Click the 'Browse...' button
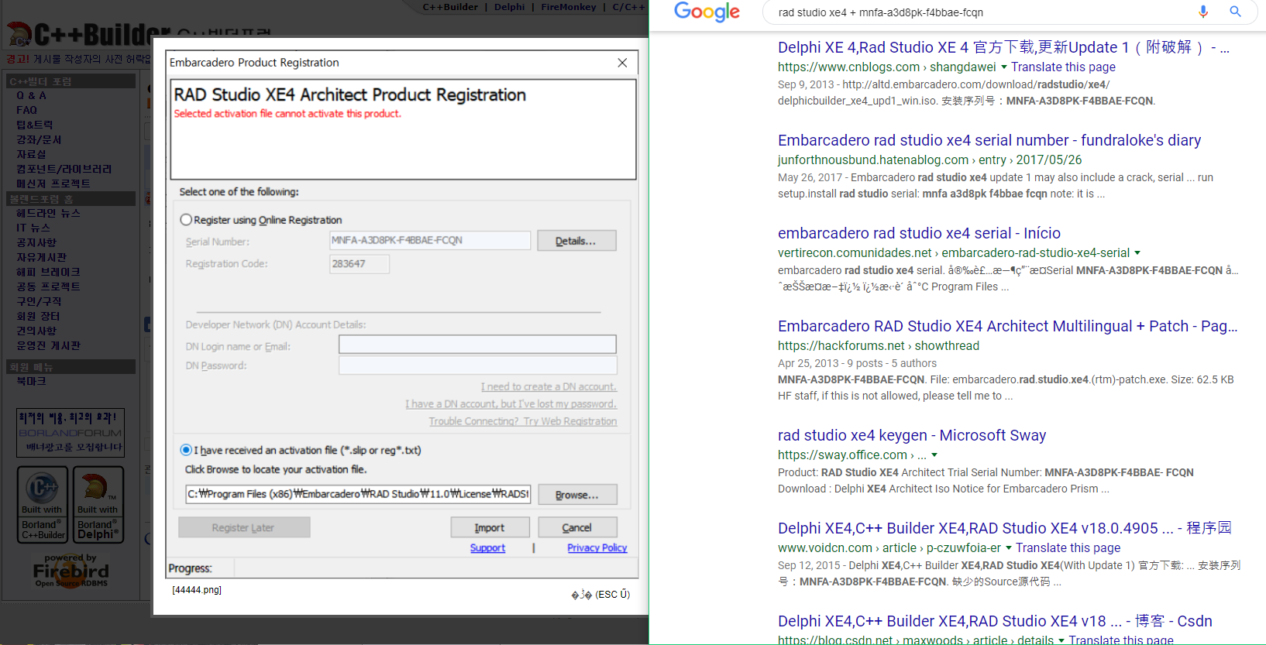This screenshot has width=1266, height=645. click(x=576, y=495)
